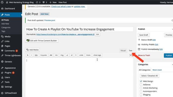
Task: Open the All Categories tab
Action: click(145, 70)
